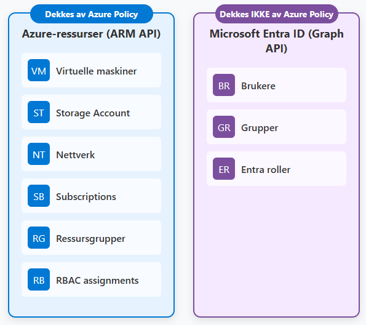The height and width of the screenshot is (325, 366).
Task: Click the blue VM icon badge
Action: (39, 70)
